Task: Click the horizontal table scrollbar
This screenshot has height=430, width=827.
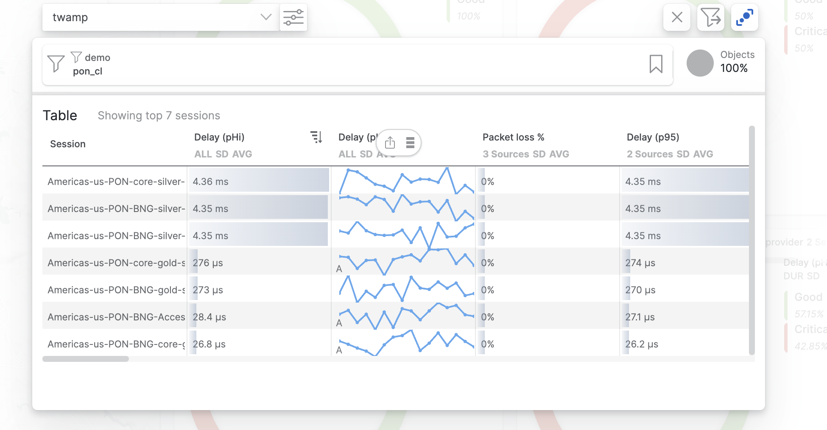Action: tap(86, 359)
